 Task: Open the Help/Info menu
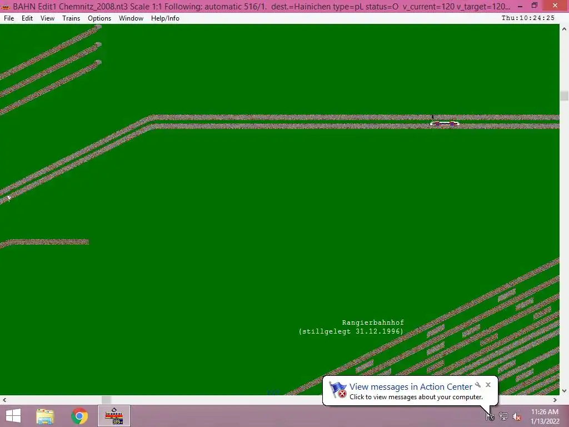165,18
